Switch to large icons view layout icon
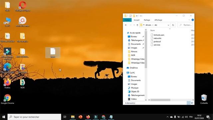Viewport: 213px width, 120px height. point(192,103)
